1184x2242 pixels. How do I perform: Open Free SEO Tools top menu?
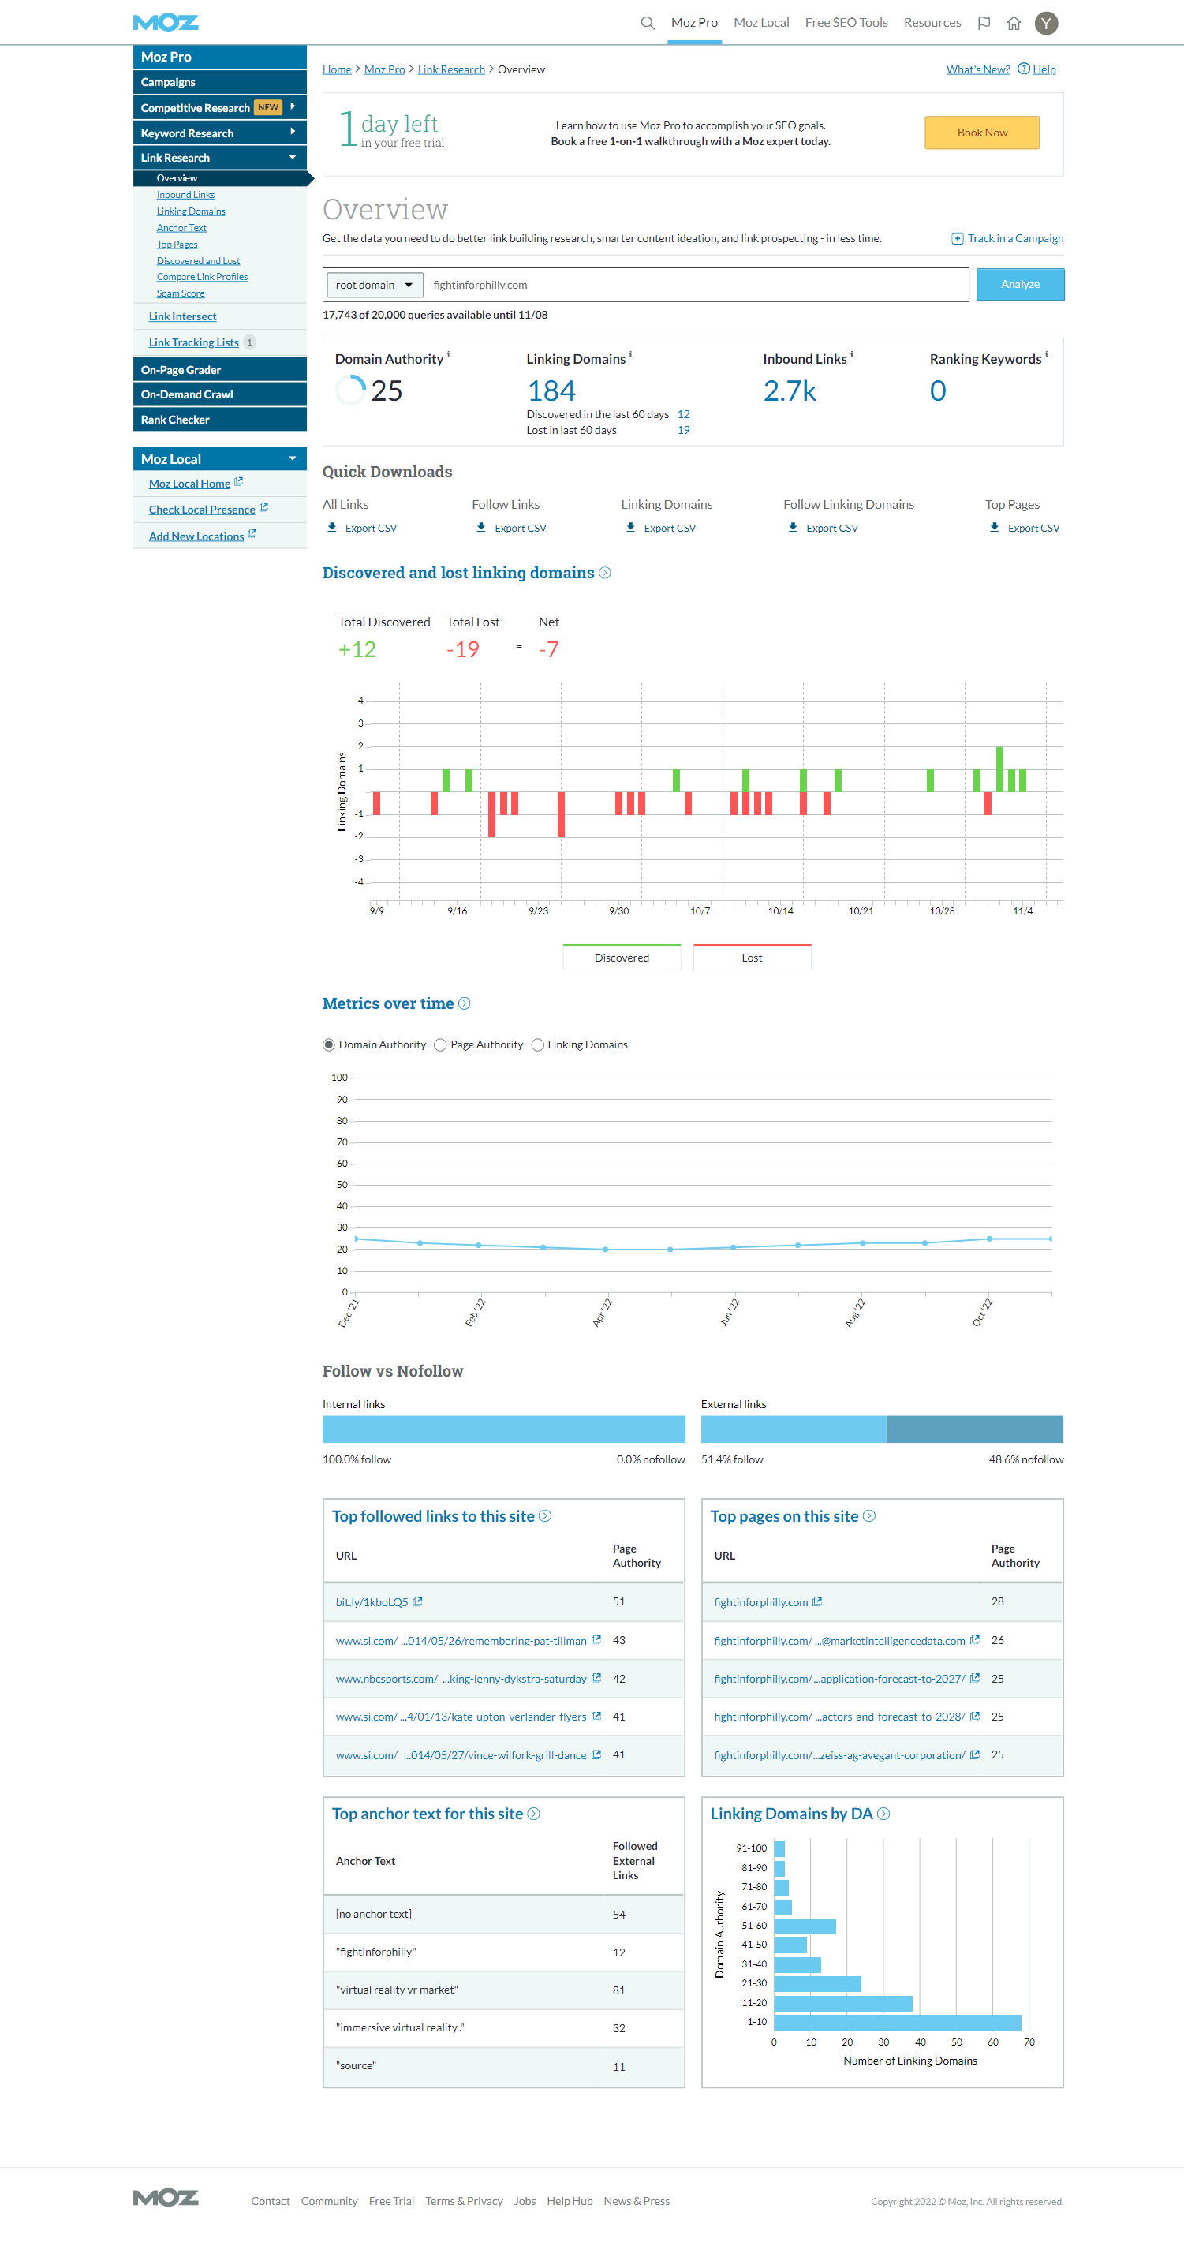(x=846, y=23)
